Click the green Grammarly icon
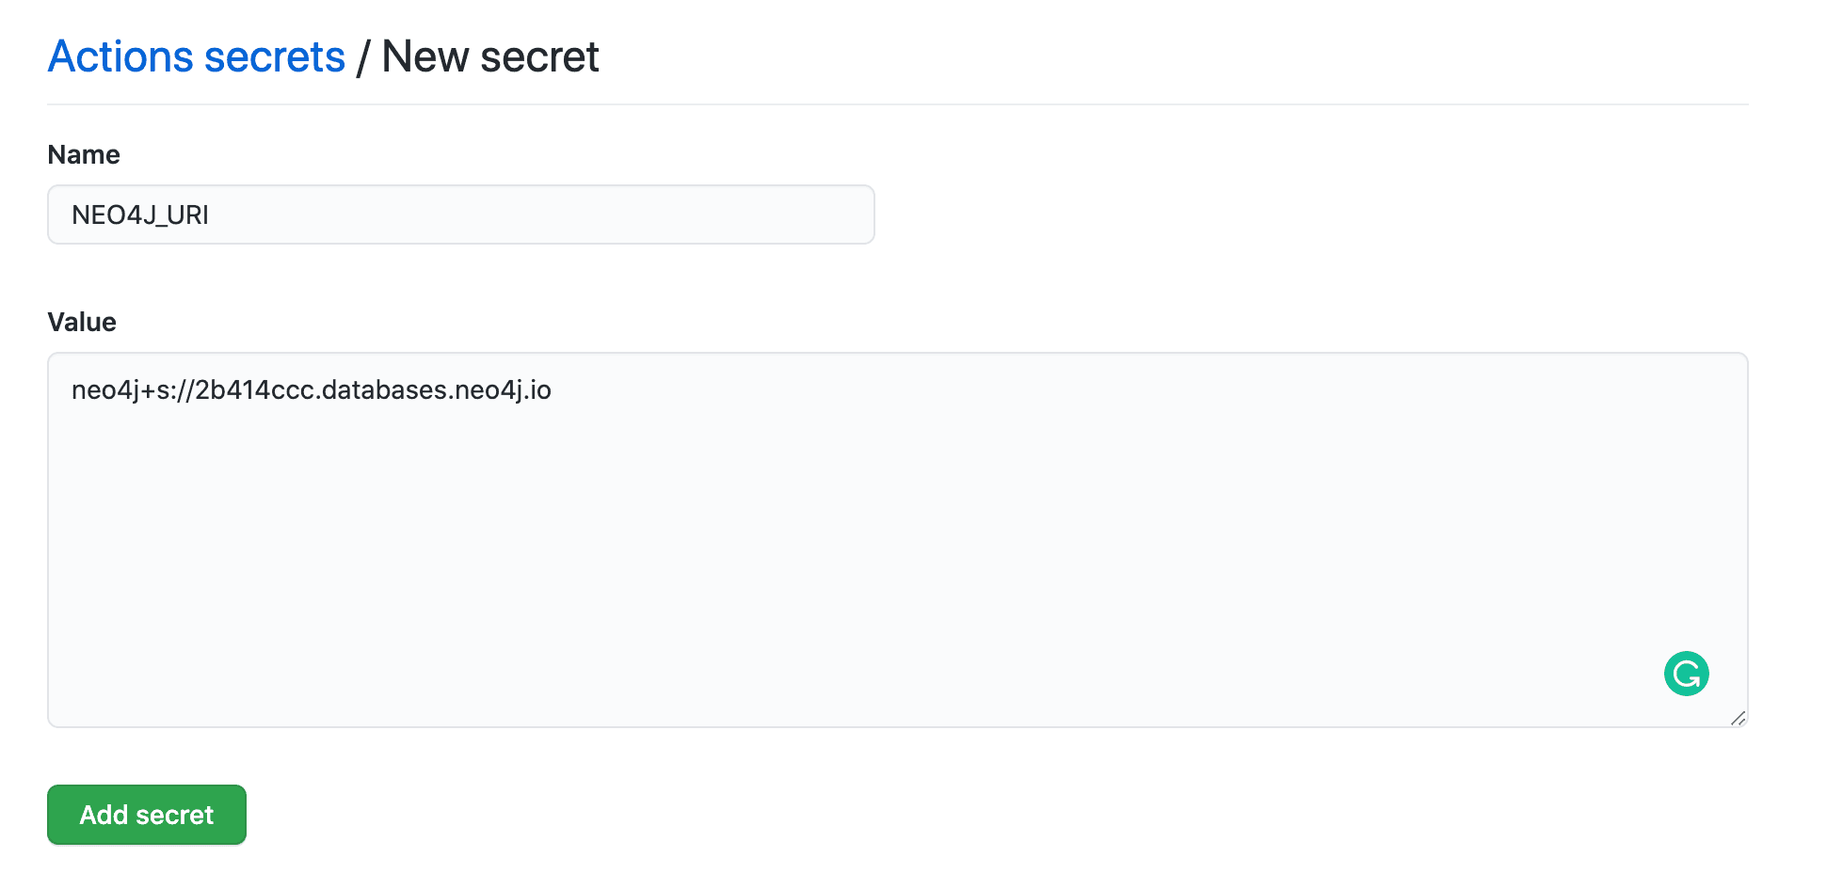Viewport: 1843px width, 873px height. (1686, 674)
